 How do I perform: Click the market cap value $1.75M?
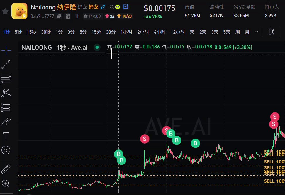click(192, 16)
